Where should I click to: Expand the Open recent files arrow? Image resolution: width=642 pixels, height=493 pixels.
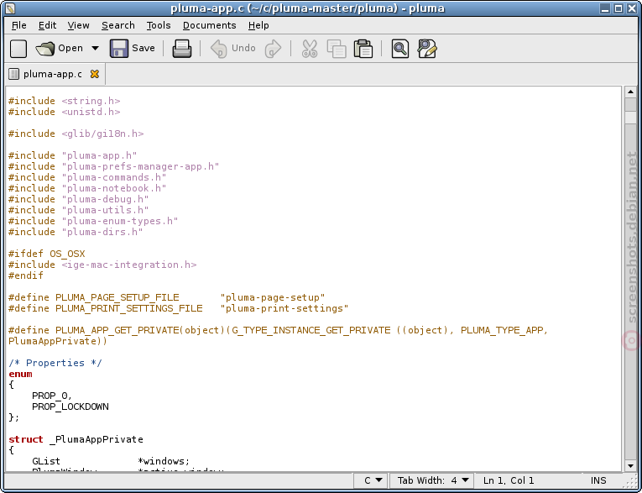95,49
